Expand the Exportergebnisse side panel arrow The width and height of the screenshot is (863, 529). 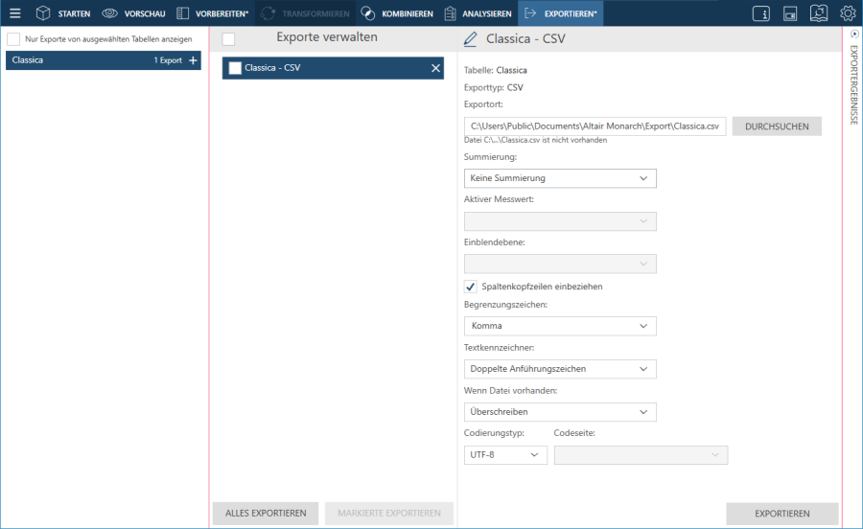tap(853, 34)
